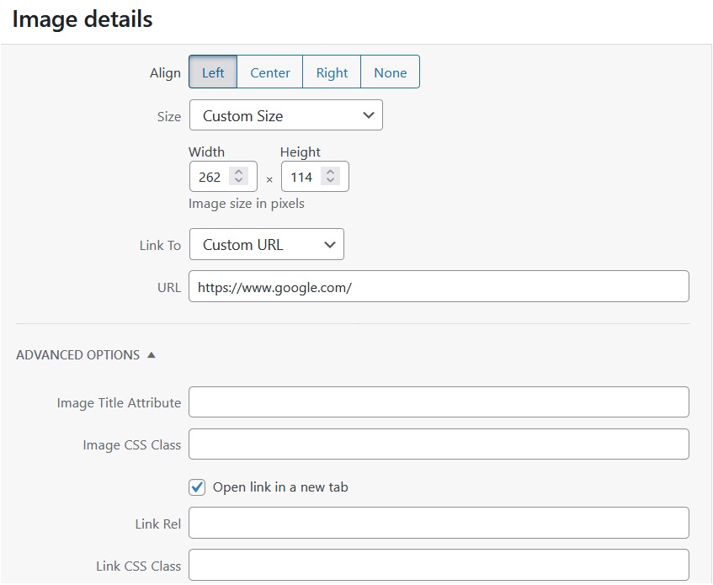Click the Width number field
The width and height of the screenshot is (713, 585).
210,177
